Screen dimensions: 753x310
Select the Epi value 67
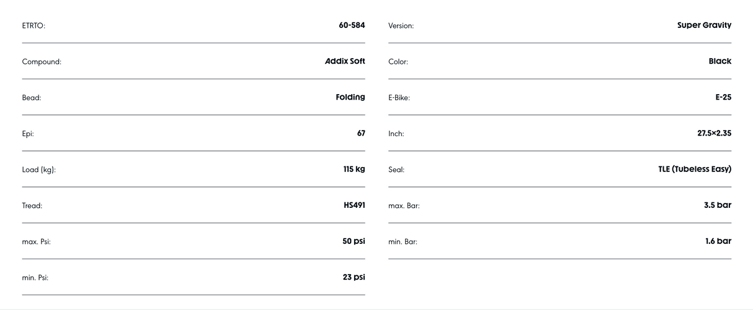pos(361,133)
